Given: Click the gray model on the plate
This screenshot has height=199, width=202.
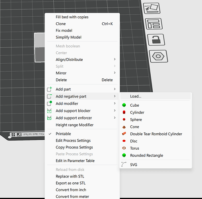Looking at the screenshot, I should tap(40, 47).
